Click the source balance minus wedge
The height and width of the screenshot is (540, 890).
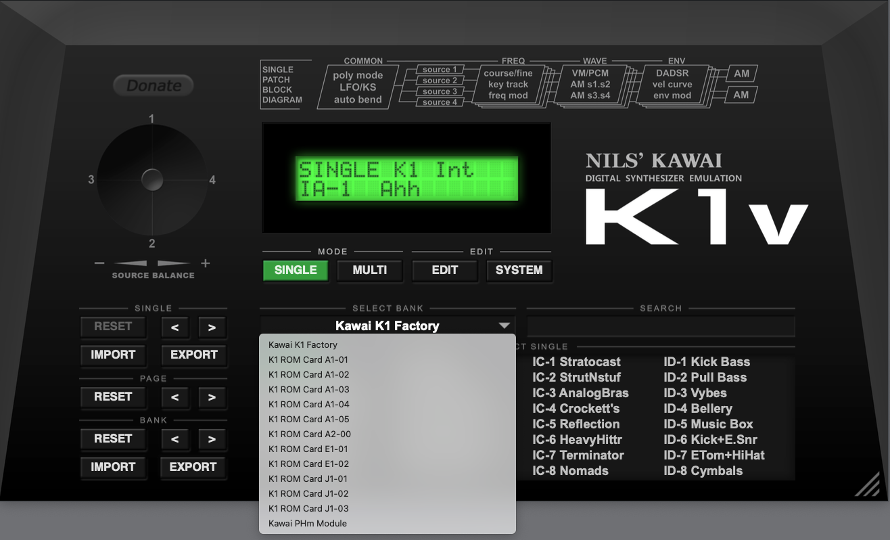(130, 263)
